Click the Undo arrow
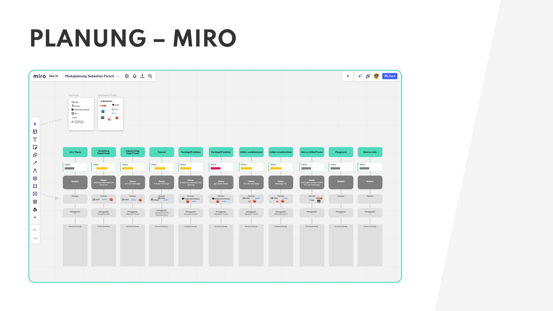 pos(35,230)
